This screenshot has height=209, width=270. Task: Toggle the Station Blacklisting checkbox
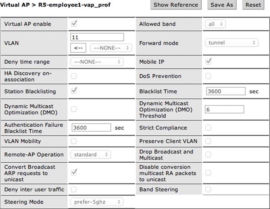click(74, 91)
